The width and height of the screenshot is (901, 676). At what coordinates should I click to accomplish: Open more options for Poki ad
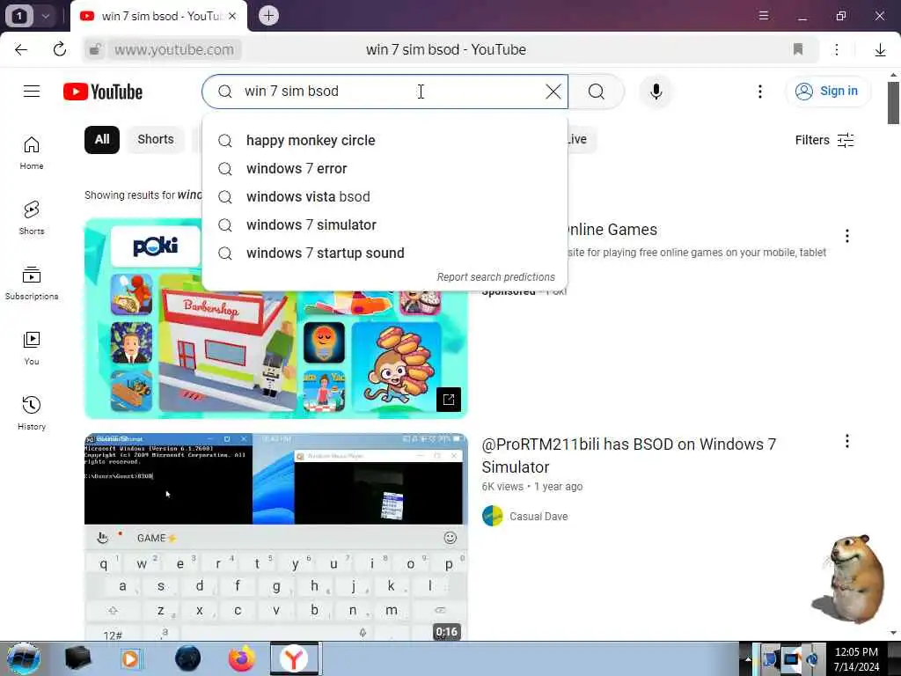[x=846, y=236]
